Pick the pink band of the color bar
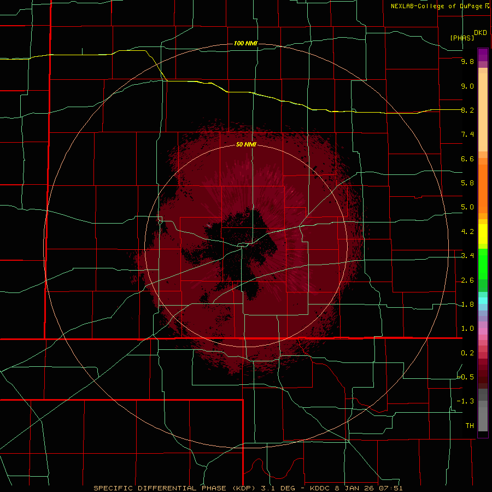 pyautogui.click(x=483, y=331)
